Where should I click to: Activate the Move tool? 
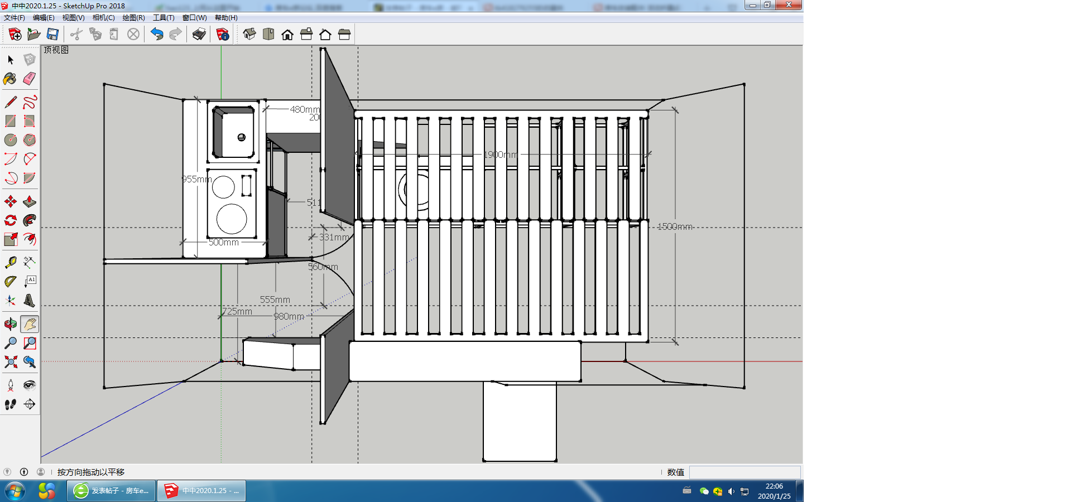[10, 201]
